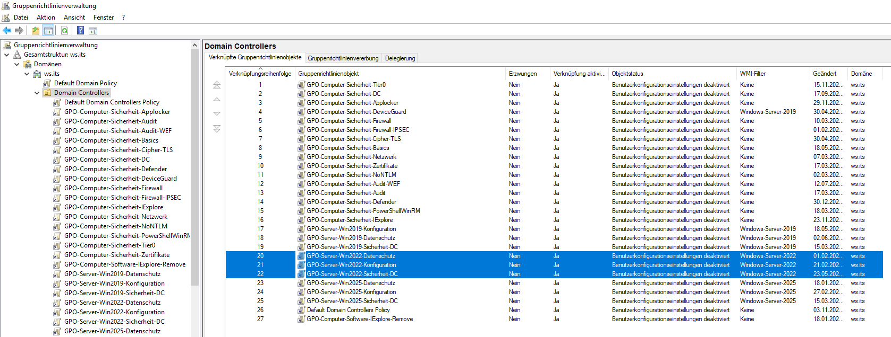Select GPO-Computer-Sicherheit-DeviceGuard list row
891x337 pixels.
coord(554,112)
